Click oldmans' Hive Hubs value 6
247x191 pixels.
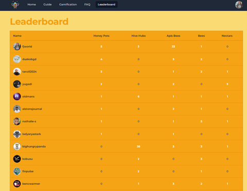click(x=138, y=97)
